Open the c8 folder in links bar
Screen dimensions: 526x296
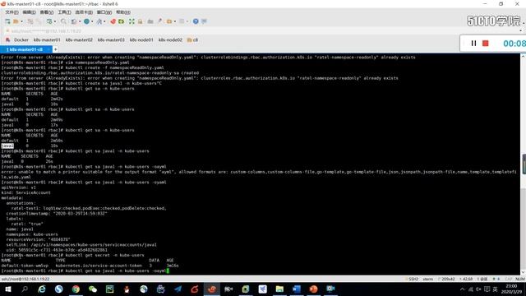192,40
